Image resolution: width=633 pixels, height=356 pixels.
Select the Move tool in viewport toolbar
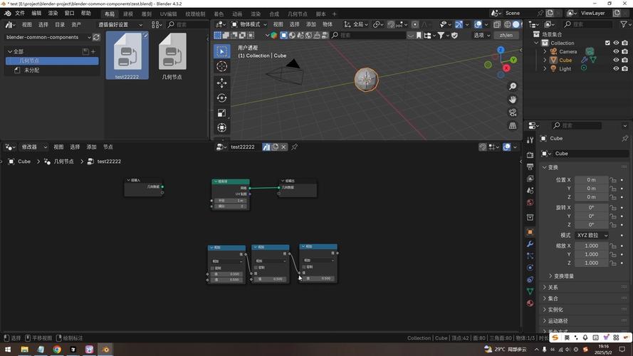tap(221, 83)
